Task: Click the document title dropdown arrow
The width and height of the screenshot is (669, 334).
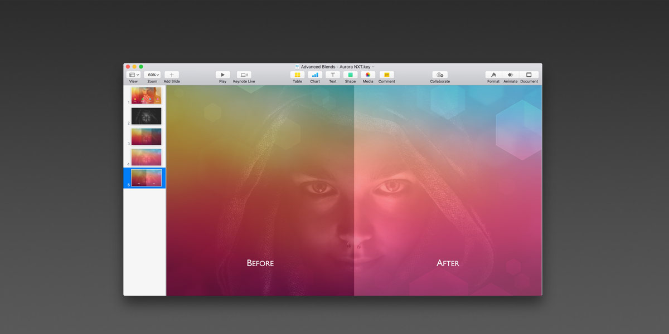Action: click(x=374, y=67)
